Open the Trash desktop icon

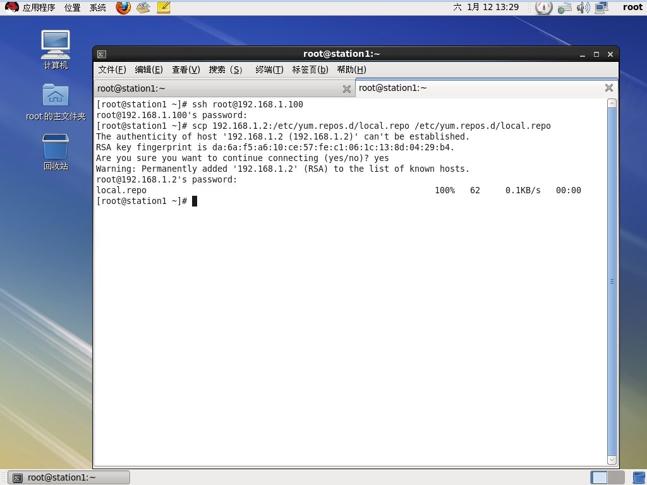pyautogui.click(x=56, y=152)
